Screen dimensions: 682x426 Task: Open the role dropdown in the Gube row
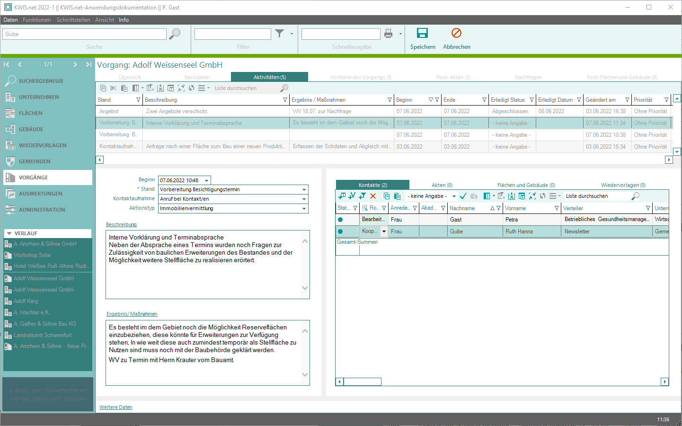point(384,231)
